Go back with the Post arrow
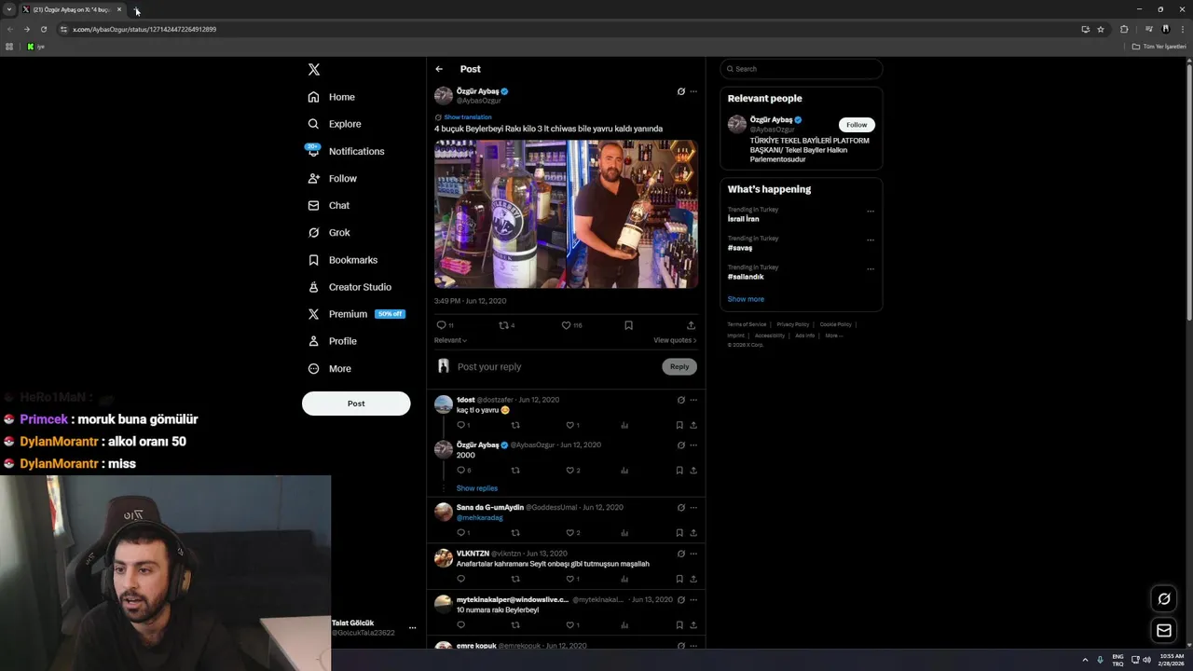1193x671 pixels. click(439, 69)
